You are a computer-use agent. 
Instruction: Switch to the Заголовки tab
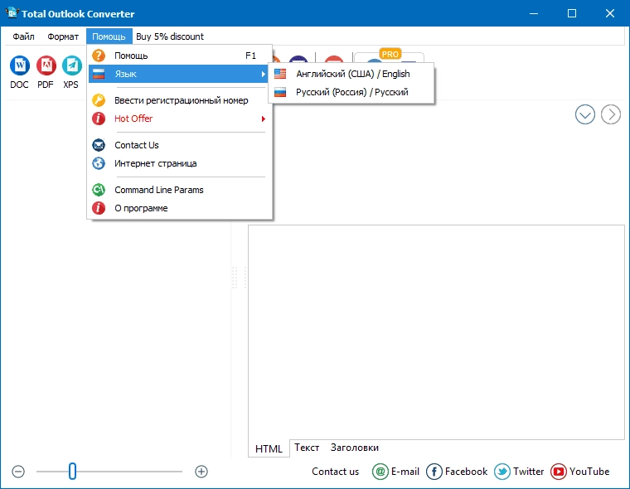355,448
